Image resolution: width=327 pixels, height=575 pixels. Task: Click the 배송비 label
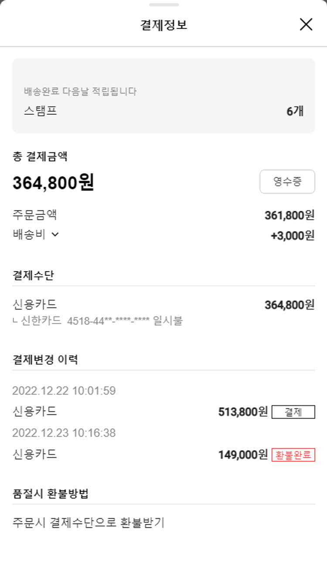tap(29, 234)
